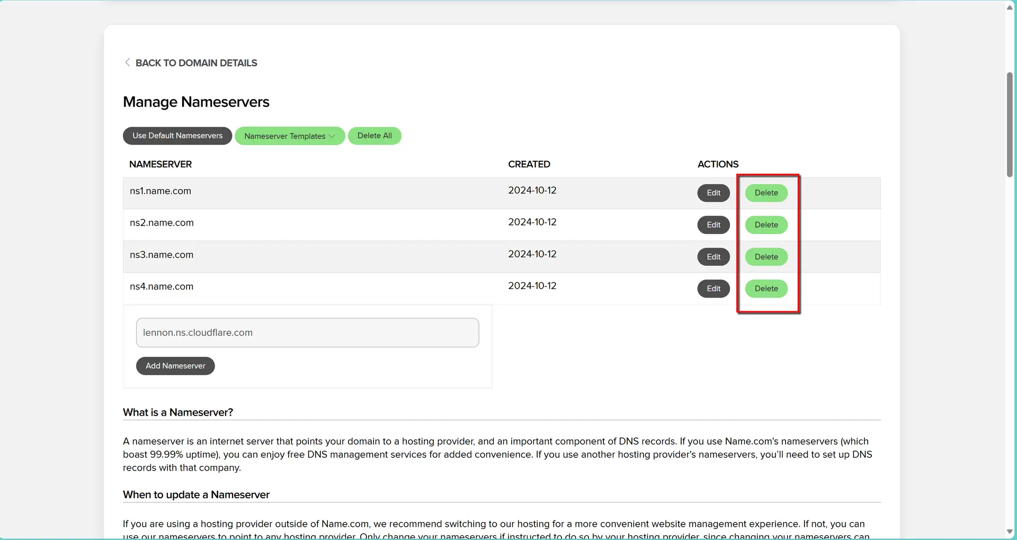Screen dimensions: 1017x540
Task: Edit the ns2.name.com nameserver
Action: pos(713,224)
